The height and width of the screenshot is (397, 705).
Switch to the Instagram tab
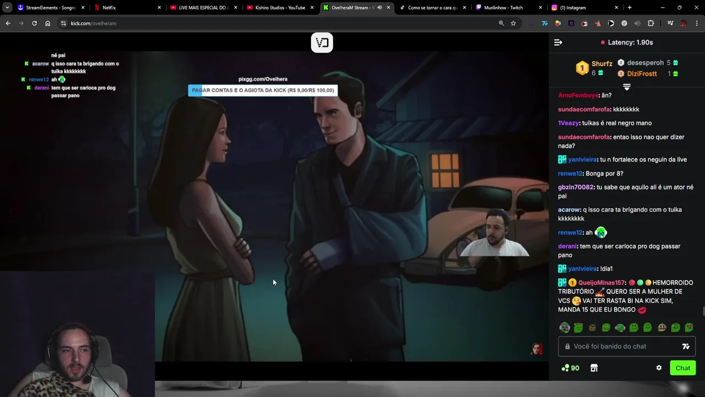pyautogui.click(x=585, y=8)
